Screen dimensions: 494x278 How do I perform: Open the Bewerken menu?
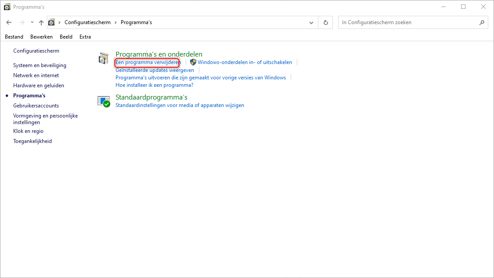pos(41,37)
